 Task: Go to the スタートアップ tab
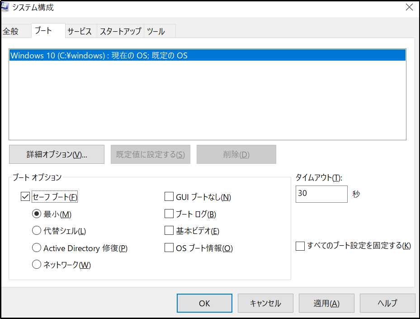click(121, 31)
